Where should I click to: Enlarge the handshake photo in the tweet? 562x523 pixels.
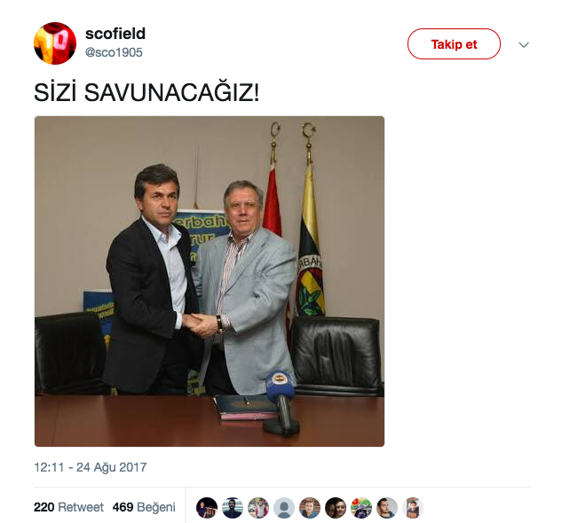pos(210,281)
